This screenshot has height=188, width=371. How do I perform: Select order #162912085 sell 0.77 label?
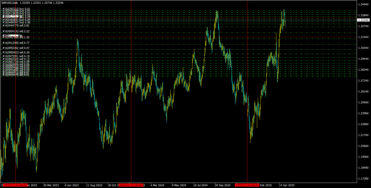click(16, 43)
